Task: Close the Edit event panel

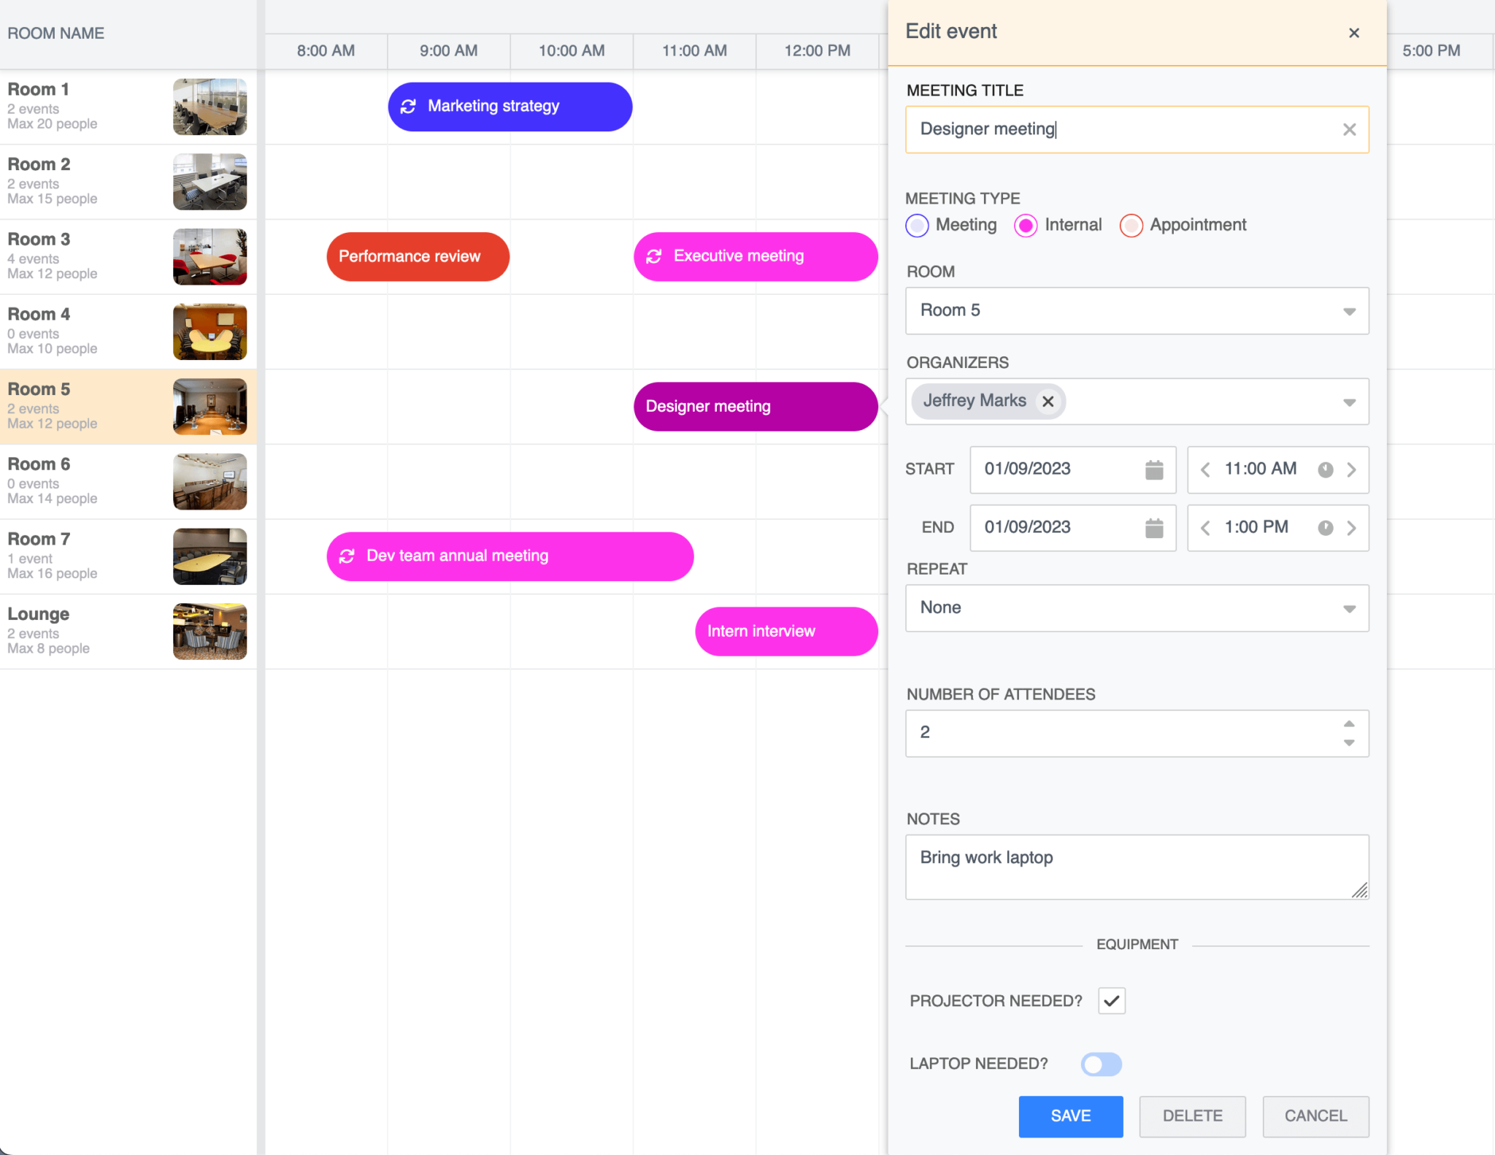Action: coord(1354,33)
